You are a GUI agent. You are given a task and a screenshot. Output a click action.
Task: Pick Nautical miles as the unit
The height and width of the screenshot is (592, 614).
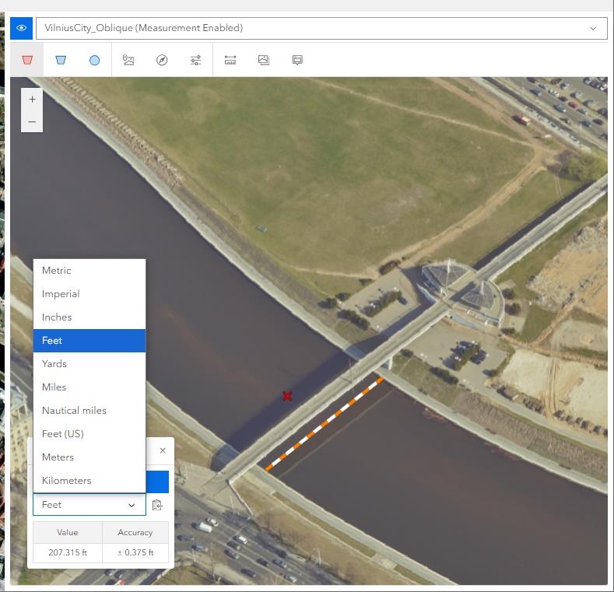74,411
